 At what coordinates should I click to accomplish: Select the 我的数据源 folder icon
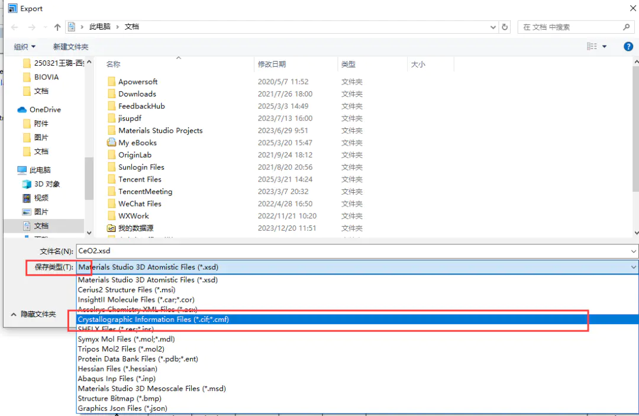tap(111, 228)
